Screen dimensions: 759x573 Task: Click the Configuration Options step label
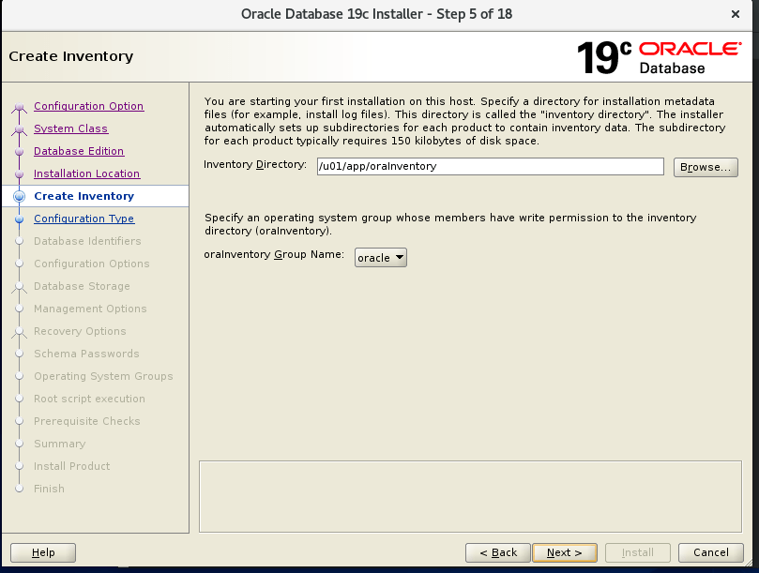(92, 264)
